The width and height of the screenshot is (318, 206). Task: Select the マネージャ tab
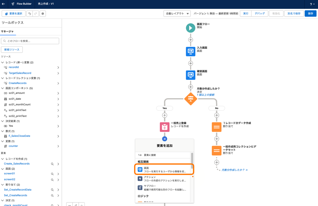pos(7,31)
